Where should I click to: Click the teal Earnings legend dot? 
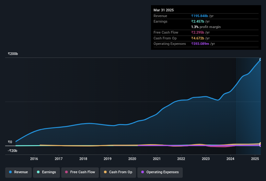coord(38,172)
